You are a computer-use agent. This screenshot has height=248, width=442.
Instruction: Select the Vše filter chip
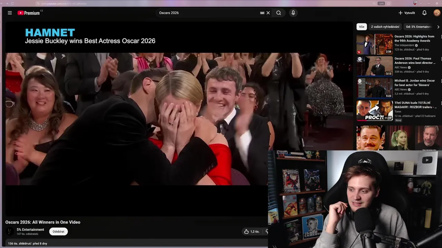[362, 27]
